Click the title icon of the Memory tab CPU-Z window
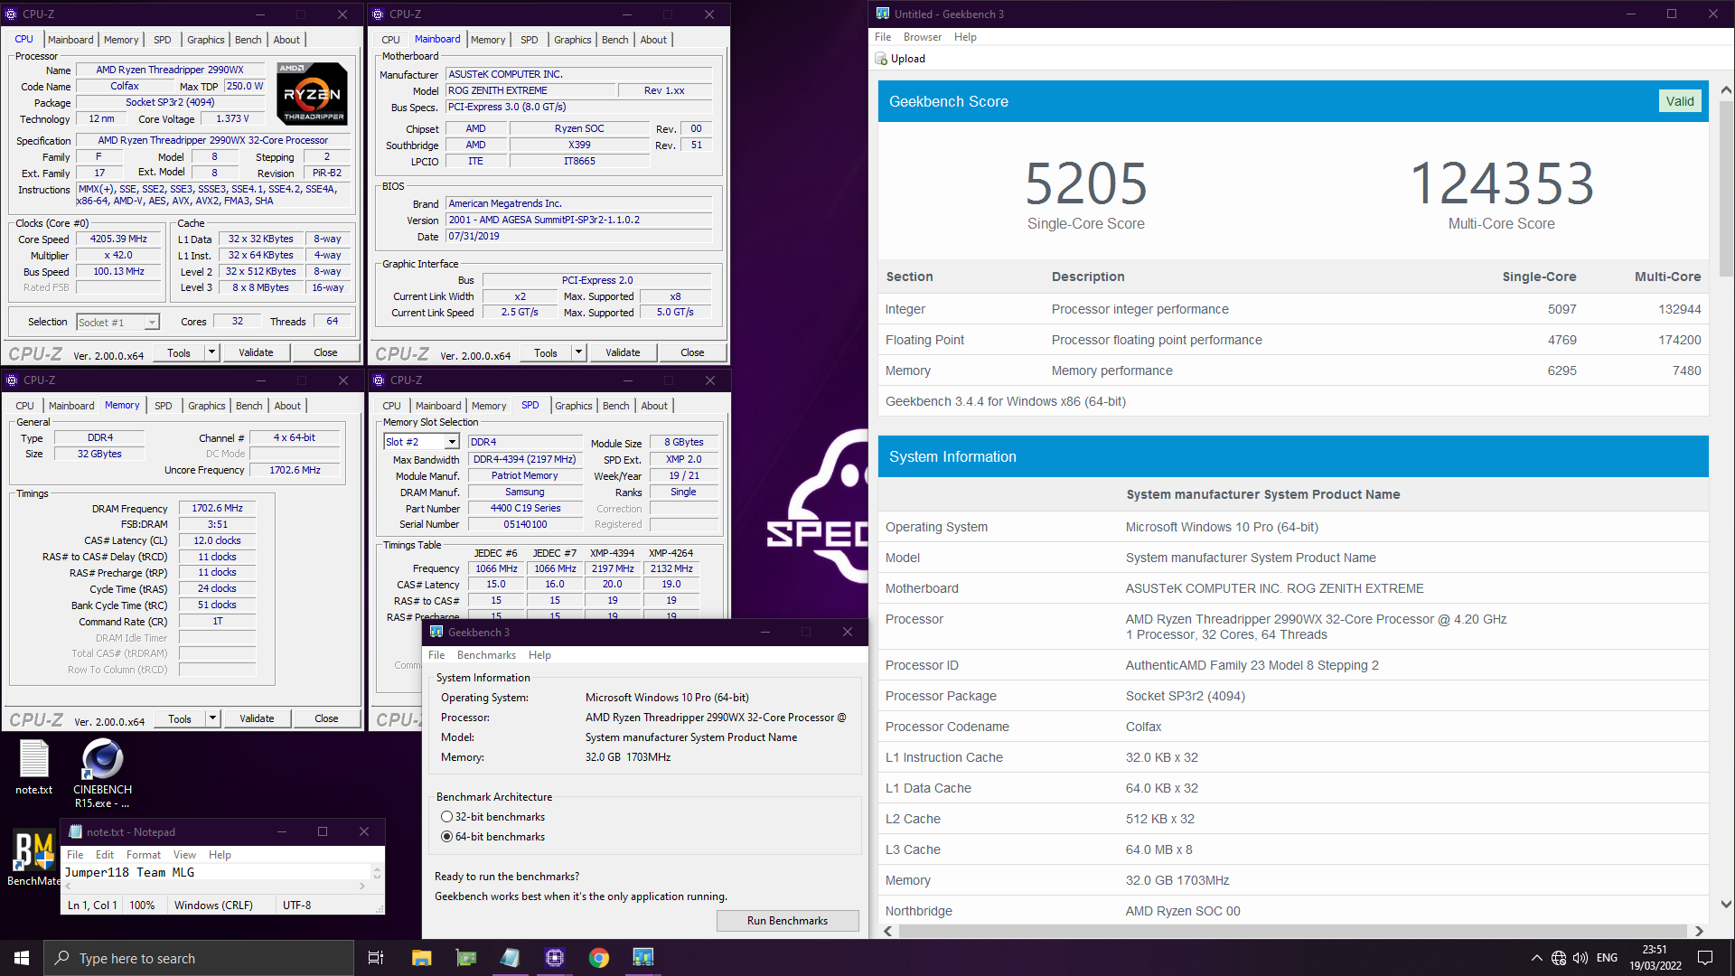The width and height of the screenshot is (1735, 976). pyautogui.click(x=12, y=380)
